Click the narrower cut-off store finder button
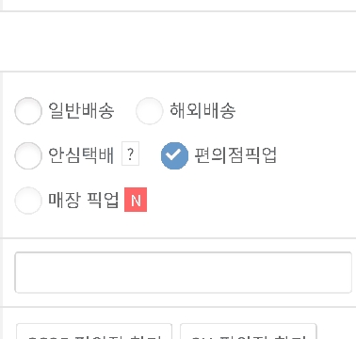Viewport: 356px width, 339px height. (249, 331)
